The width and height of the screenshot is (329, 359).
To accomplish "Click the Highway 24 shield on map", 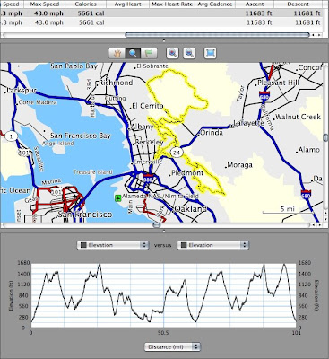I will tap(177, 153).
